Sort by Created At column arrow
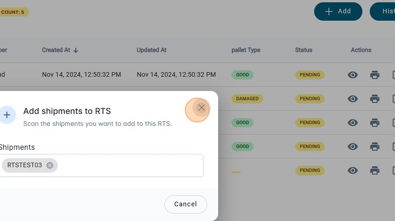Screen dimensions: 395x221 pyautogui.click(x=76, y=50)
